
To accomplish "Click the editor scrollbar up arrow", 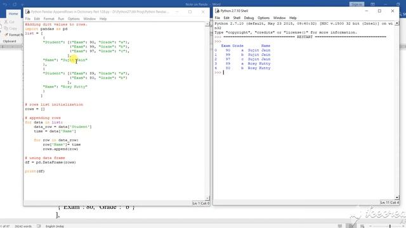I will [x=207, y=24].
